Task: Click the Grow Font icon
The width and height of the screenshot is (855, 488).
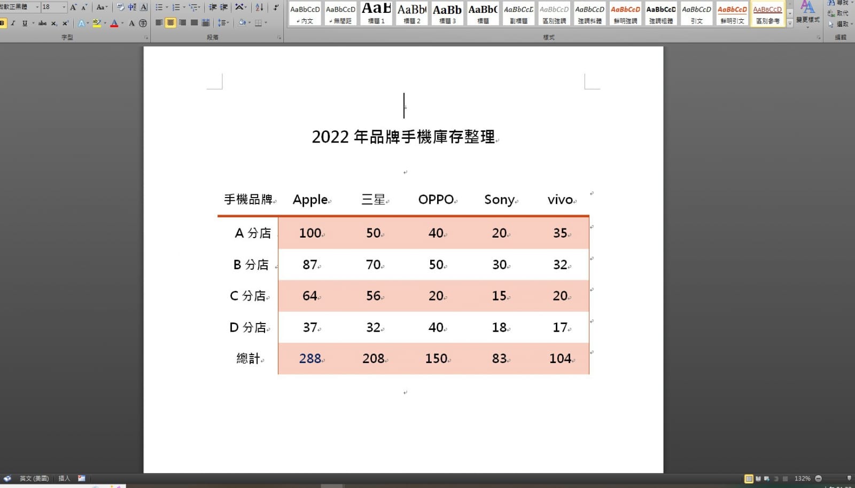Action: point(74,7)
